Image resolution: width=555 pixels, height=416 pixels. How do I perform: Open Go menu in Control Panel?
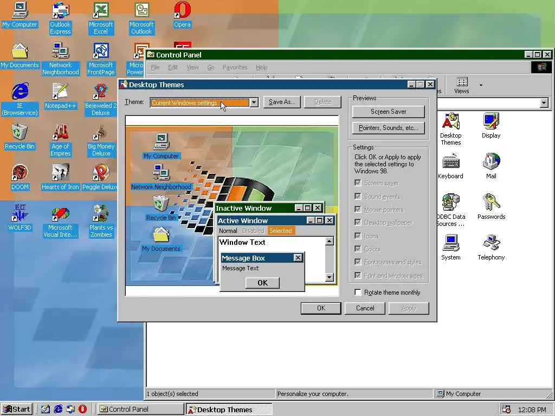click(x=211, y=67)
